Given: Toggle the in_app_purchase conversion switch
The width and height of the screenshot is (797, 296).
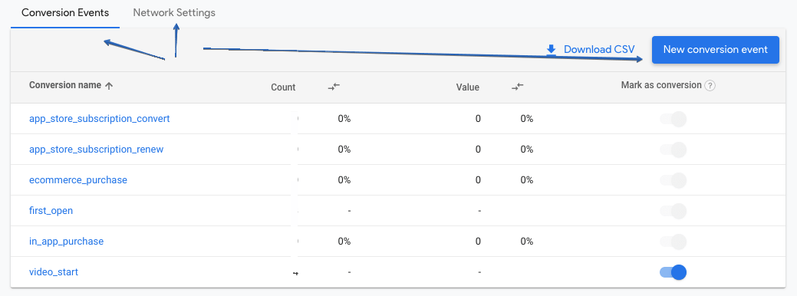Looking at the screenshot, I should [x=673, y=241].
